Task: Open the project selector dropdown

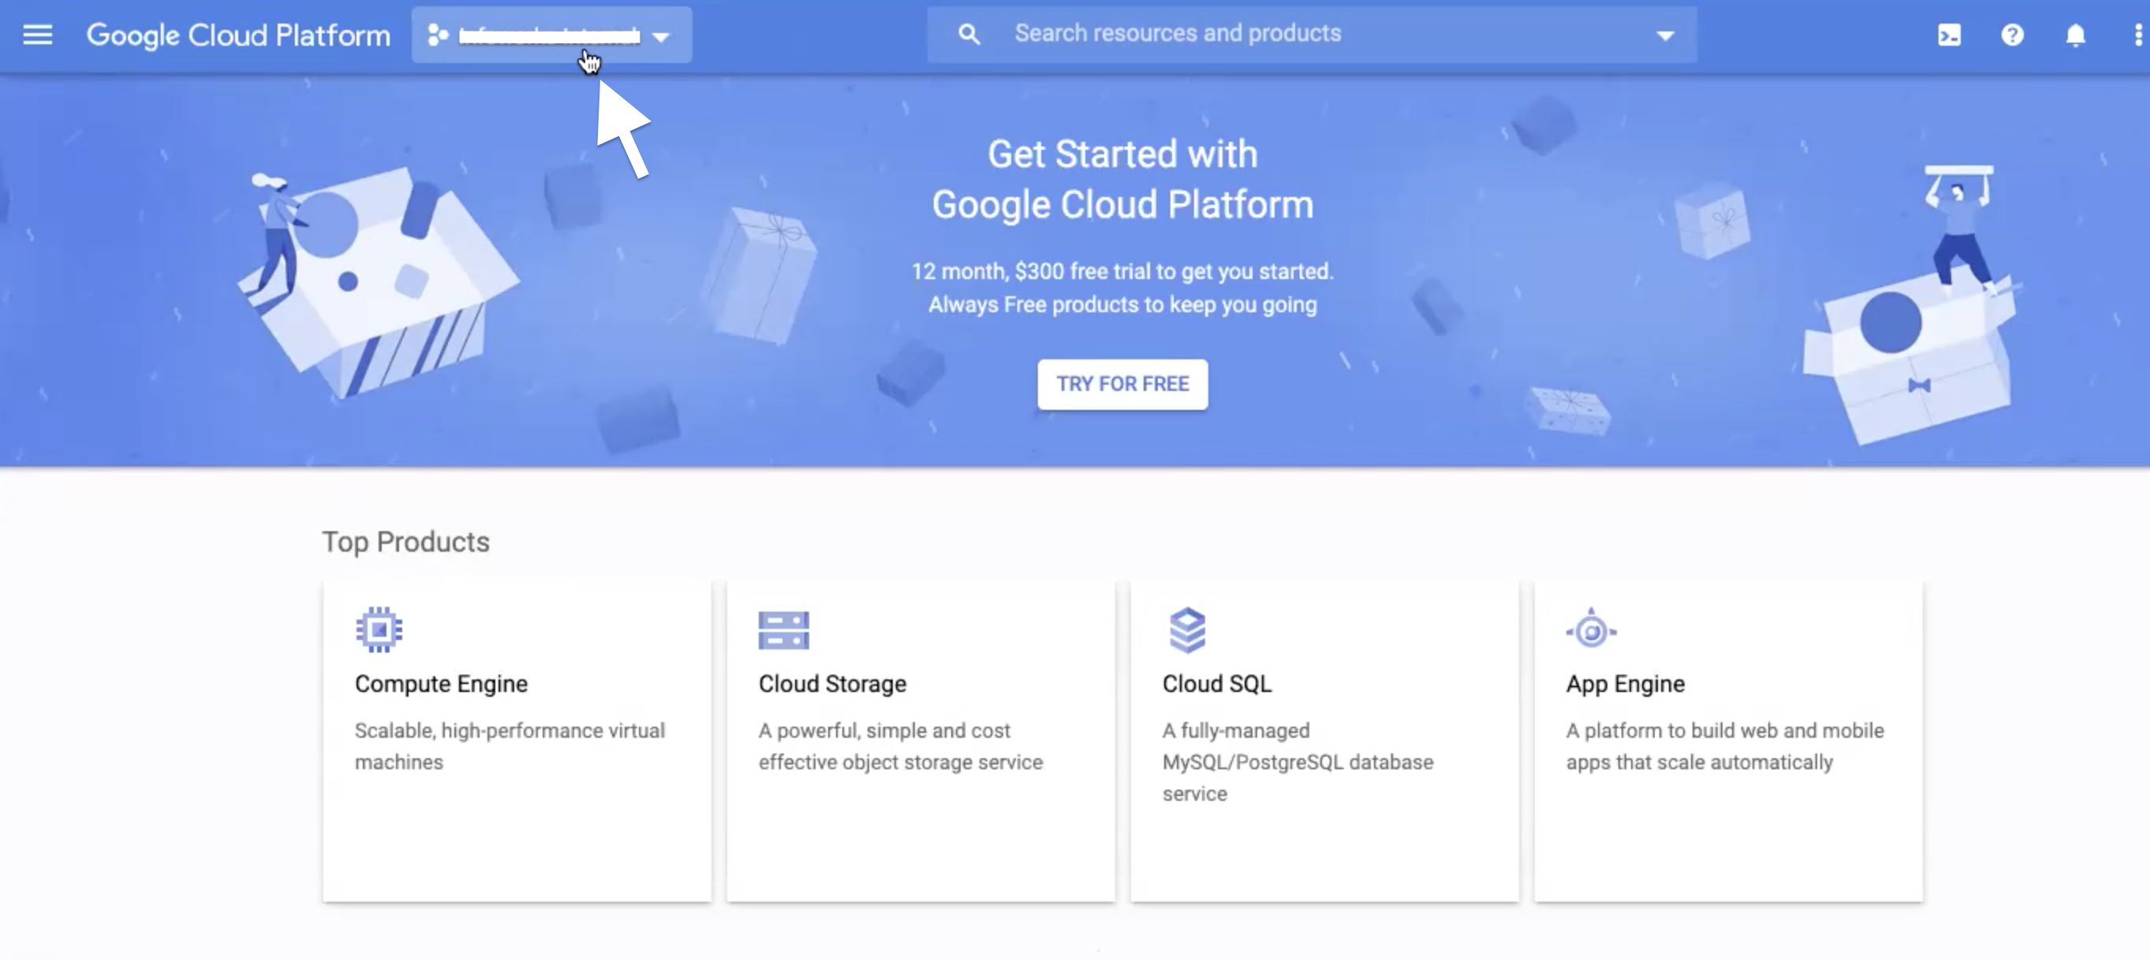Action: click(551, 35)
